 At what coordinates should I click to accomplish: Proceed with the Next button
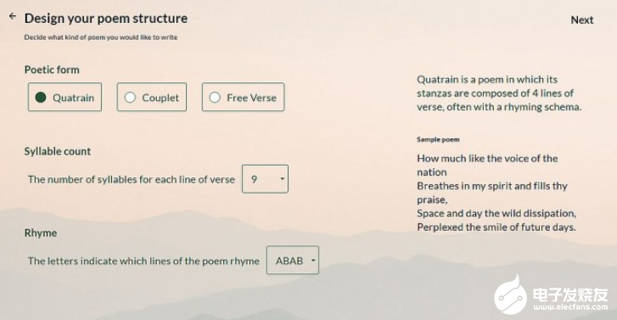[582, 20]
